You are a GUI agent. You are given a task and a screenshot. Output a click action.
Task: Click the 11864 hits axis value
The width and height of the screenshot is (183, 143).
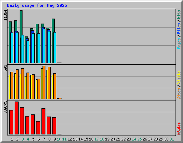pos(5,15)
